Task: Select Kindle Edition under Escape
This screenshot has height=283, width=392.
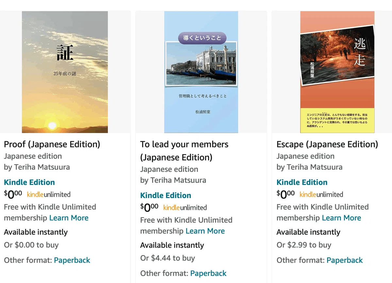Action: click(302, 182)
